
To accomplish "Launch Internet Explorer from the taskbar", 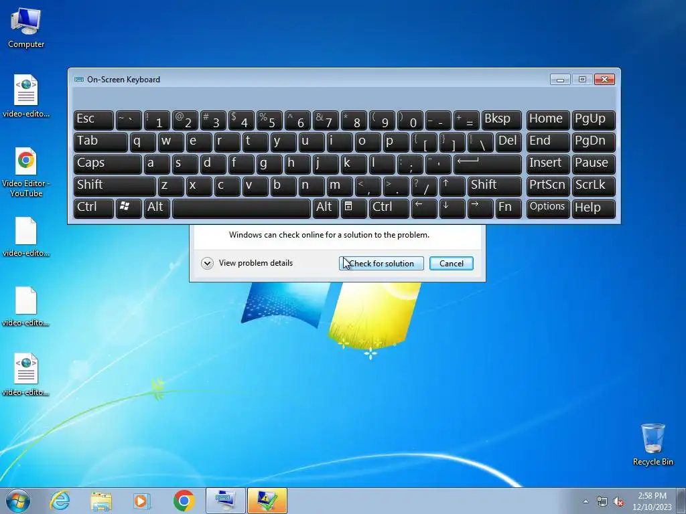I will (60, 501).
